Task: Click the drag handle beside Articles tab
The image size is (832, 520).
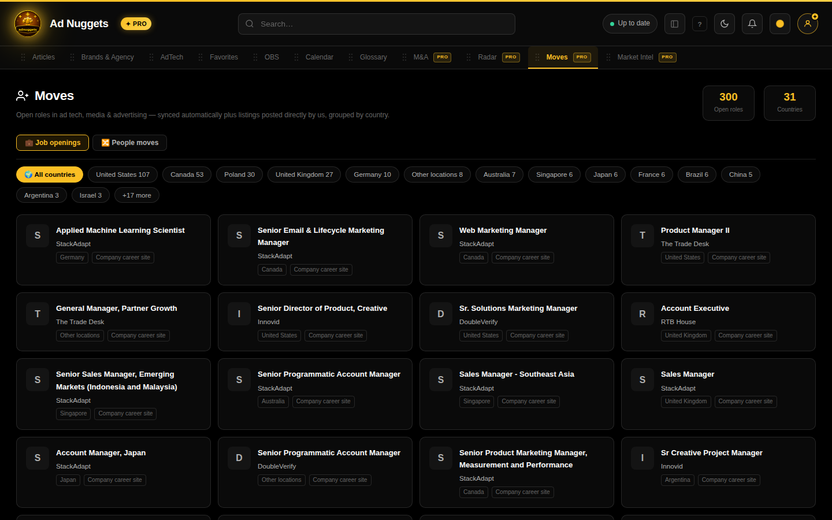Action: tap(23, 57)
